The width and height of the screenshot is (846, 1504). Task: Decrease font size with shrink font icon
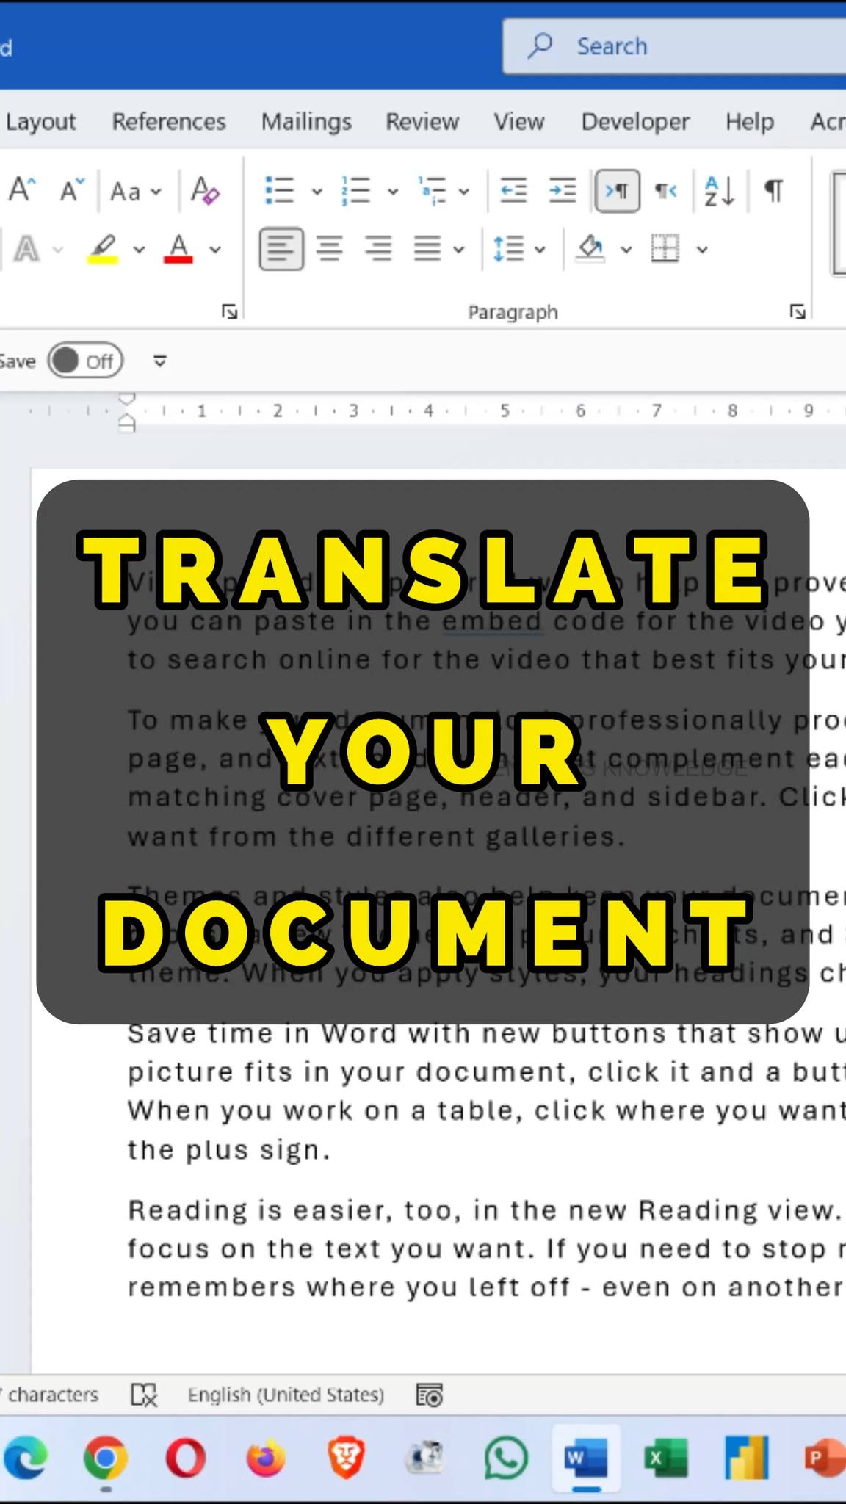tap(72, 191)
